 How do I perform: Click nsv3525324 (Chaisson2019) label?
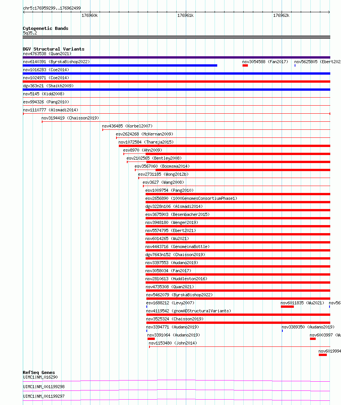175,319
